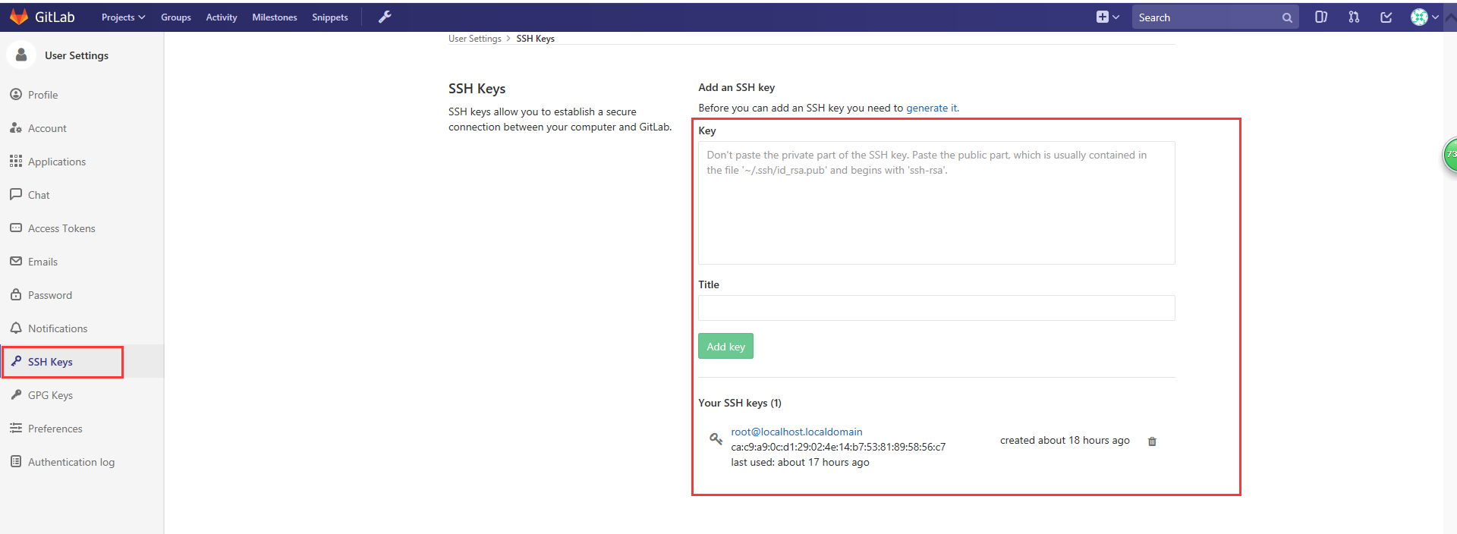1457x534 pixels.
Task: Expand the user avatar dropdown arrow
Action: [1435, 17]
